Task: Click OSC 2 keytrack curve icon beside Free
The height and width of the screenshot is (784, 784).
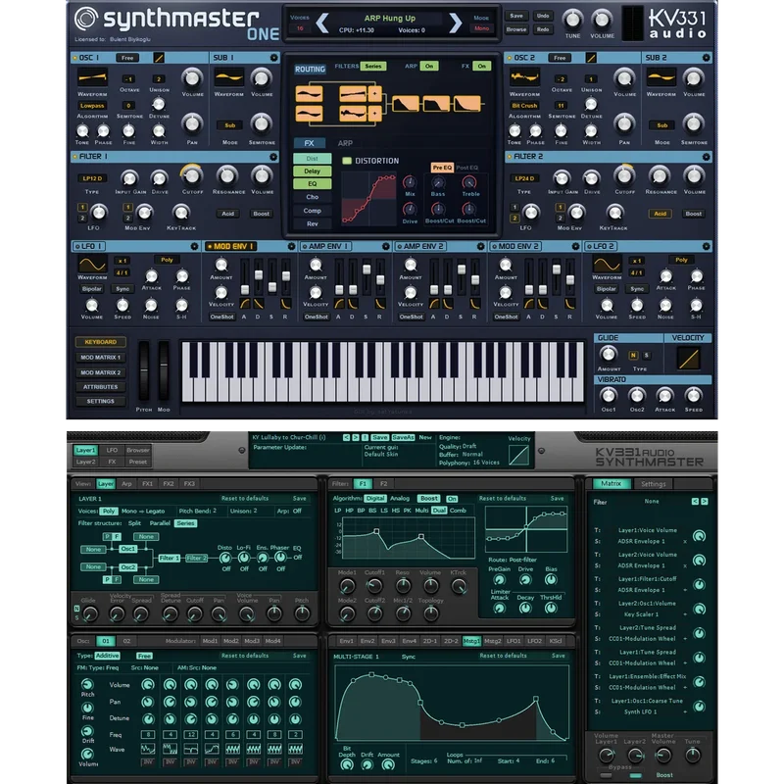Action: pyautogui.click(x=591, y=58)
